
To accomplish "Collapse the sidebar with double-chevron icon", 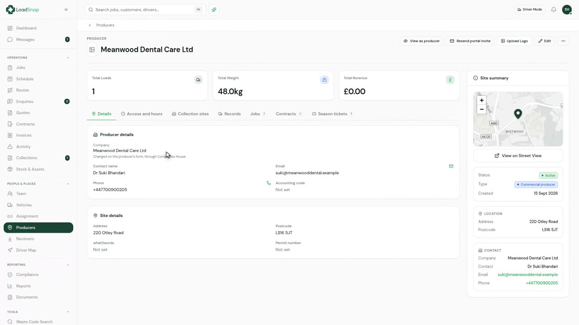I will tap(66, 9).
